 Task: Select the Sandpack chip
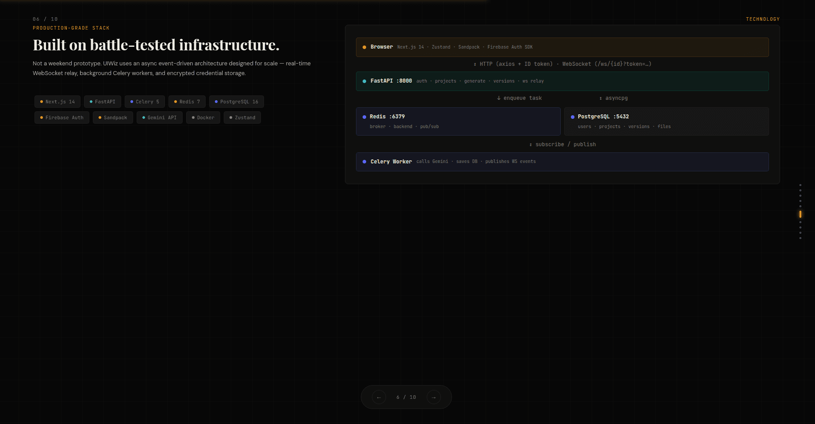(113, 117)
